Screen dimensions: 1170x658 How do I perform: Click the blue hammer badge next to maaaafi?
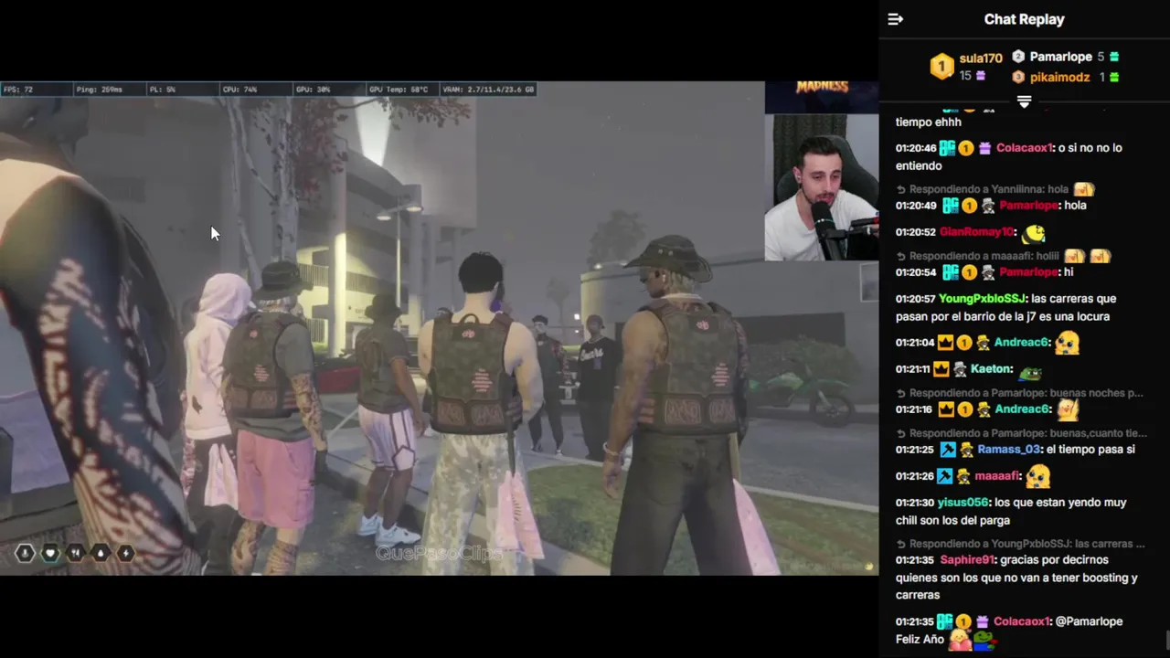tap(944, 476)
